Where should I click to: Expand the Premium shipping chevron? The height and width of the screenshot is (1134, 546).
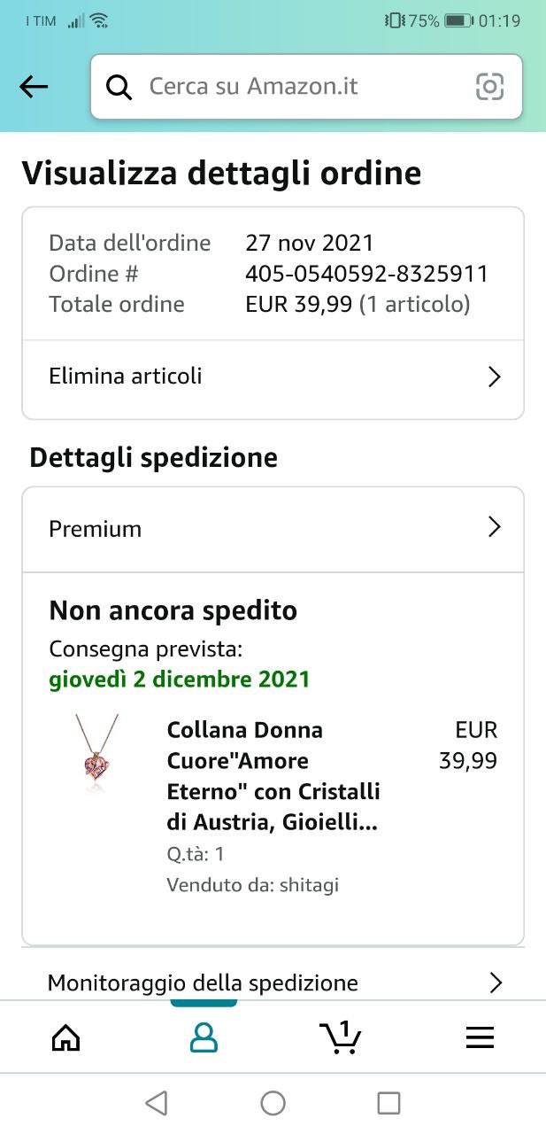coord(495,528)
